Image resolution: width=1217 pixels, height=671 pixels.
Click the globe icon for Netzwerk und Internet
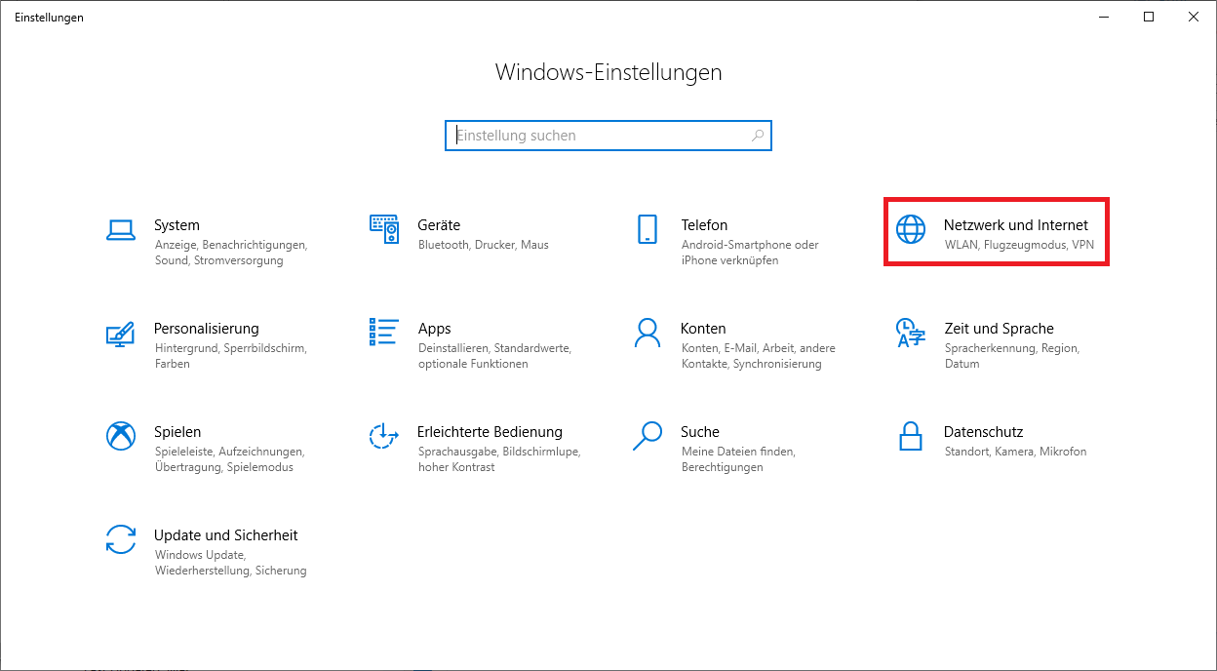pos(911,229)
